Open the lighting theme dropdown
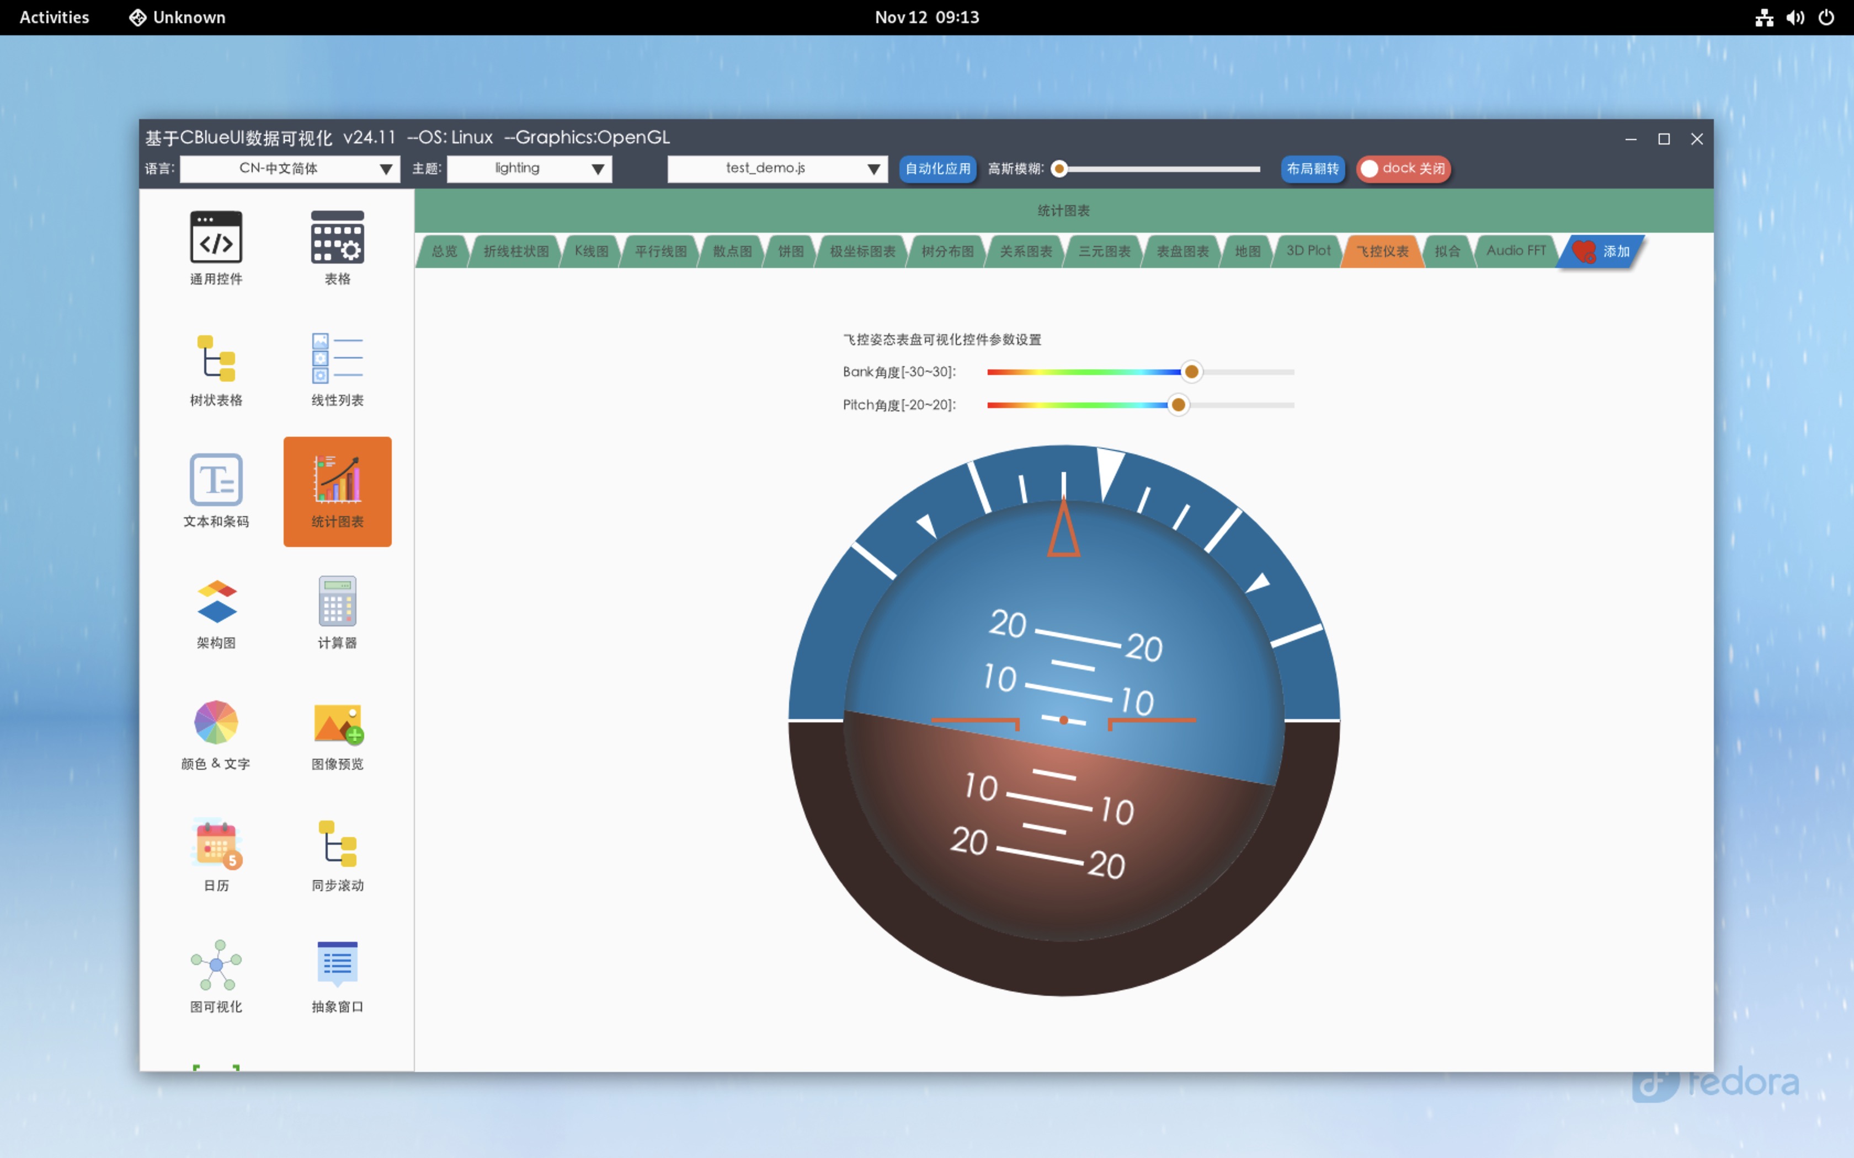This screenshot has height=1158, width=1854. (x=529, y=169)
